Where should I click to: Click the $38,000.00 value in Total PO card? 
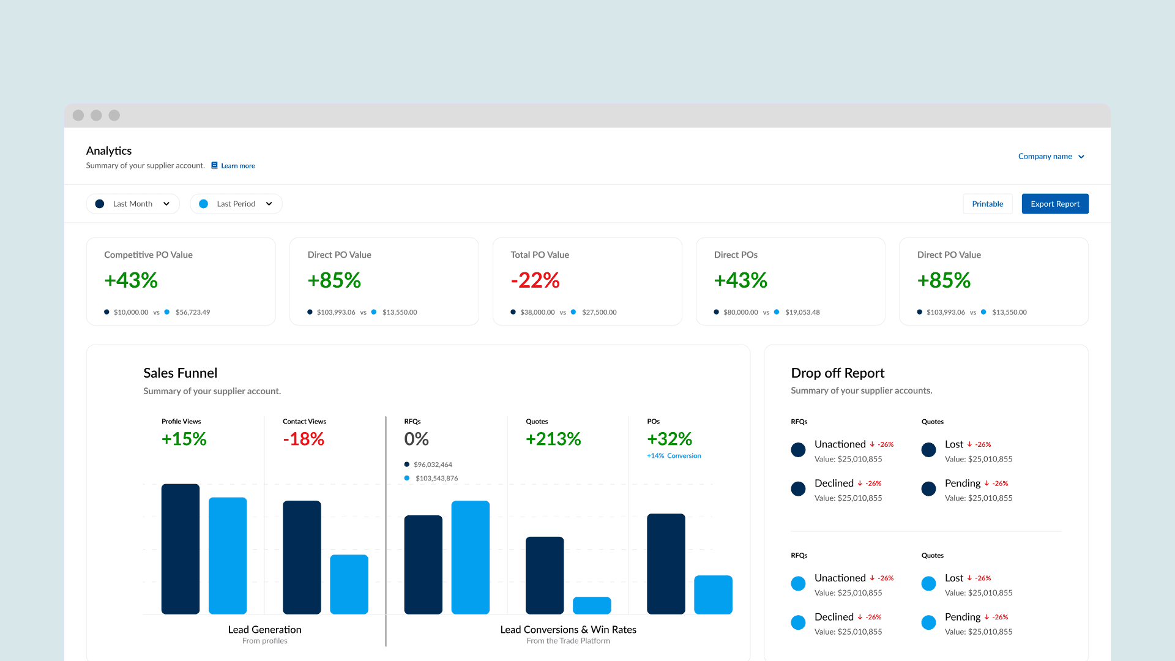coord(537,312)
